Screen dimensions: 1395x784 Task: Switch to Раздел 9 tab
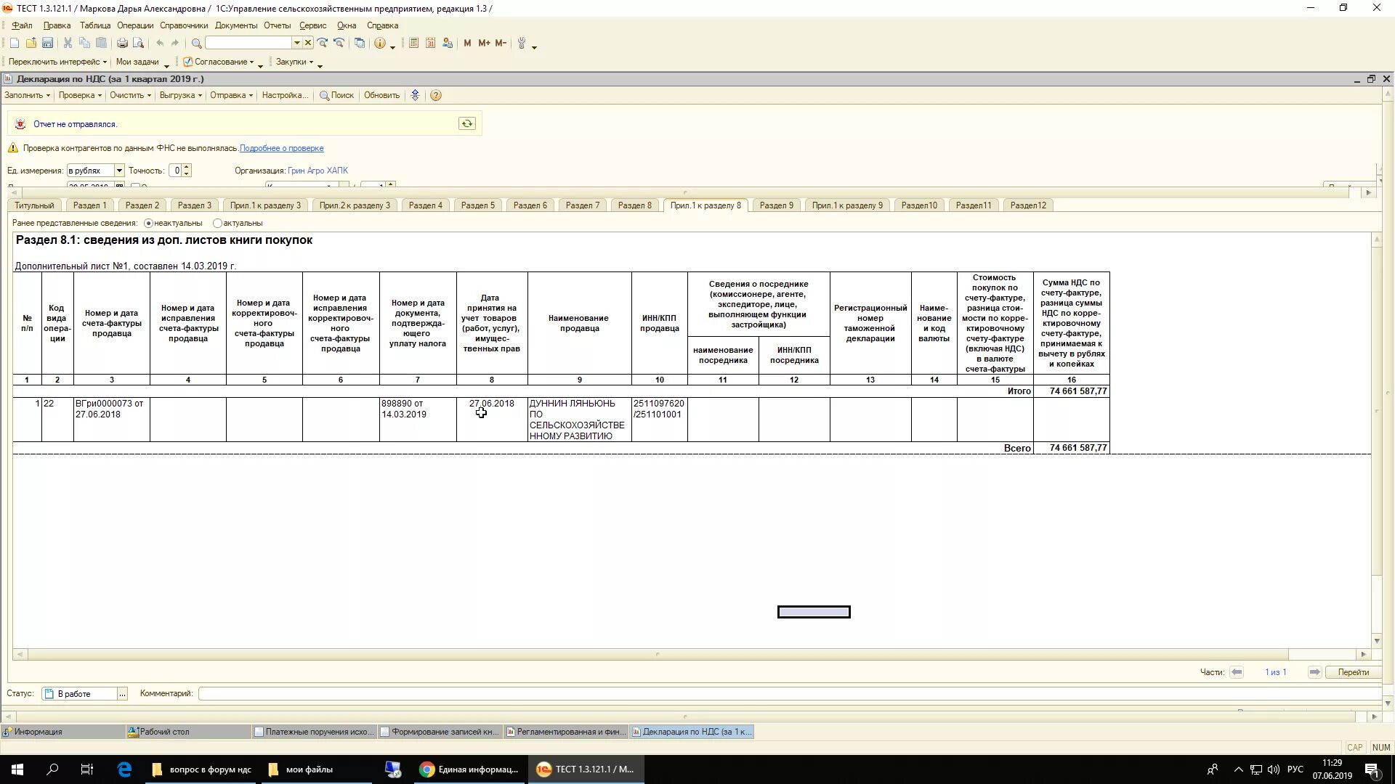(x=775, y=205)
